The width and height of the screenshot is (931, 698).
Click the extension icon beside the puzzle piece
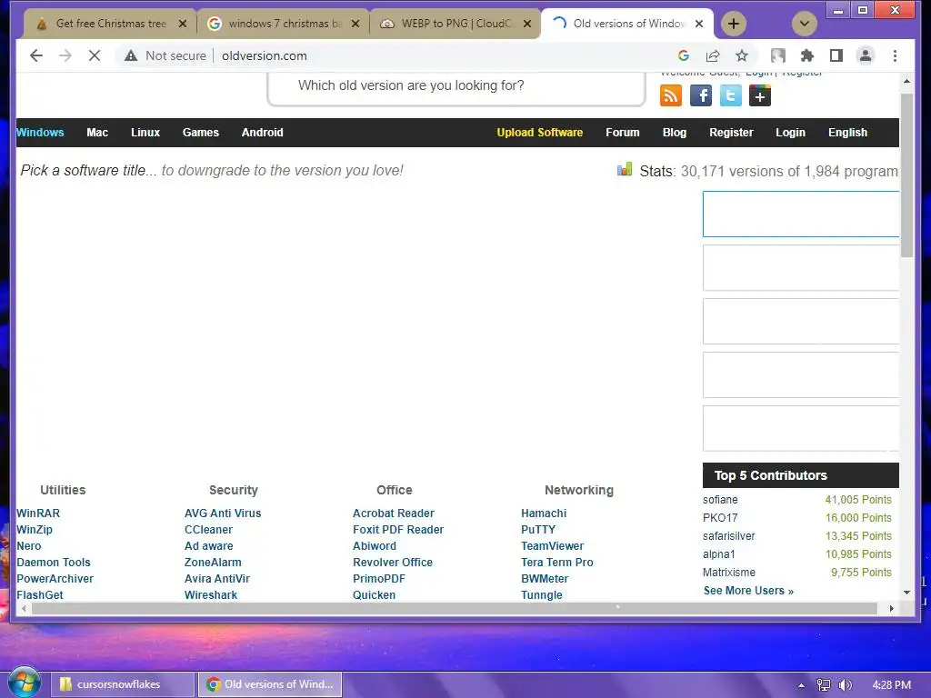coord(778,55)
